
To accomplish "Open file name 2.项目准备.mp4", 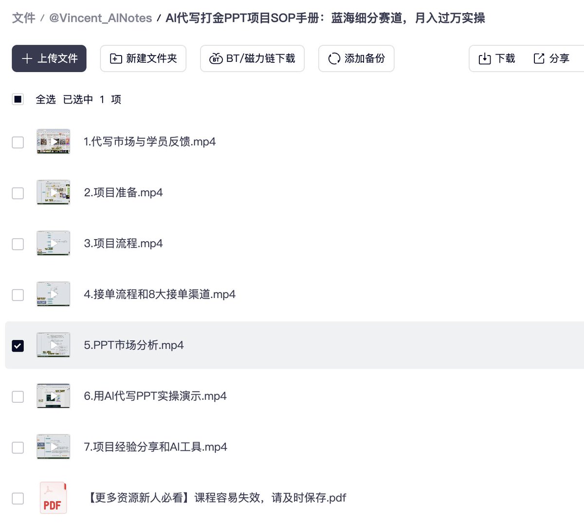I will [123, 192].
